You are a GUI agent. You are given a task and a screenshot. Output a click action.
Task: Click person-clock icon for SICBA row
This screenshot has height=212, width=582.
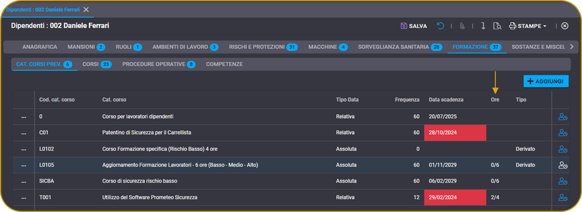point(563,181)
